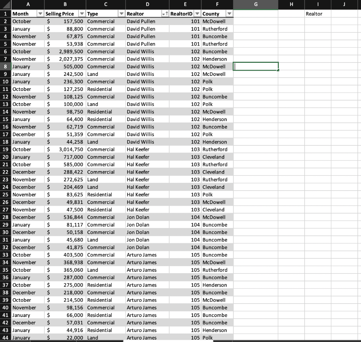The width and height of the screenshot is (361, 342).
Task: Click the active cell G8
Action: (x=256, y=66)
